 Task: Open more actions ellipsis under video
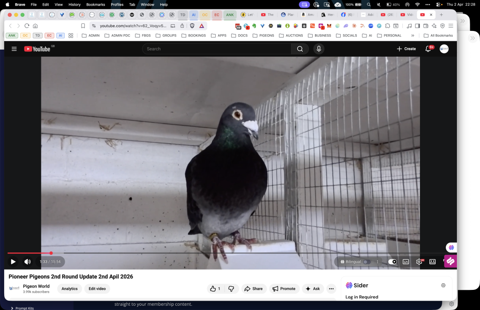[x=331, y=289]
